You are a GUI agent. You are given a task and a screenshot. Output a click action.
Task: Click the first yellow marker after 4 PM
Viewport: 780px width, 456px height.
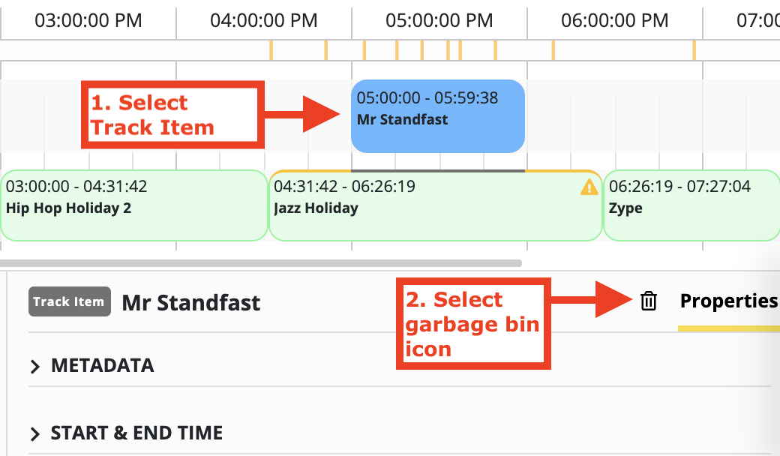click(271, 50)
